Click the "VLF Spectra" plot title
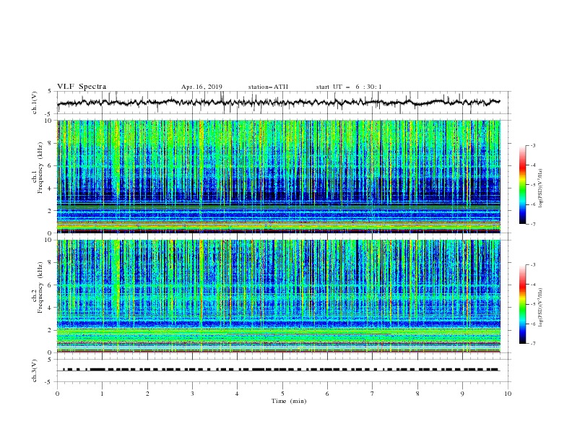Image resolution: width=572 pixels, height=442 pixels. (82, 87)
